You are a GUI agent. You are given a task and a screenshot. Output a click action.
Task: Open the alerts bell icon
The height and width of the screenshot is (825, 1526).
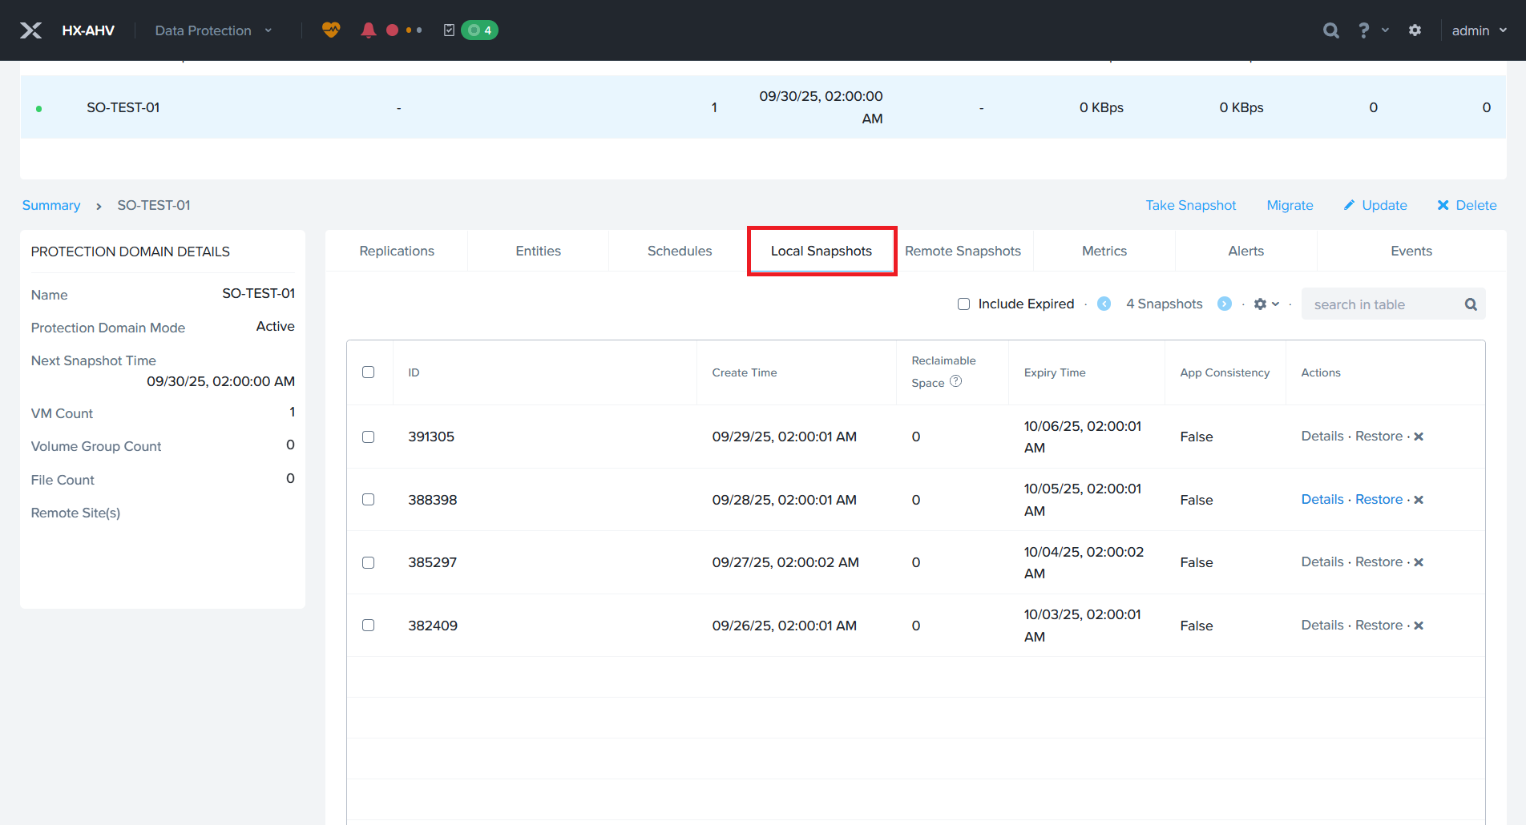[x=368, y=30]
